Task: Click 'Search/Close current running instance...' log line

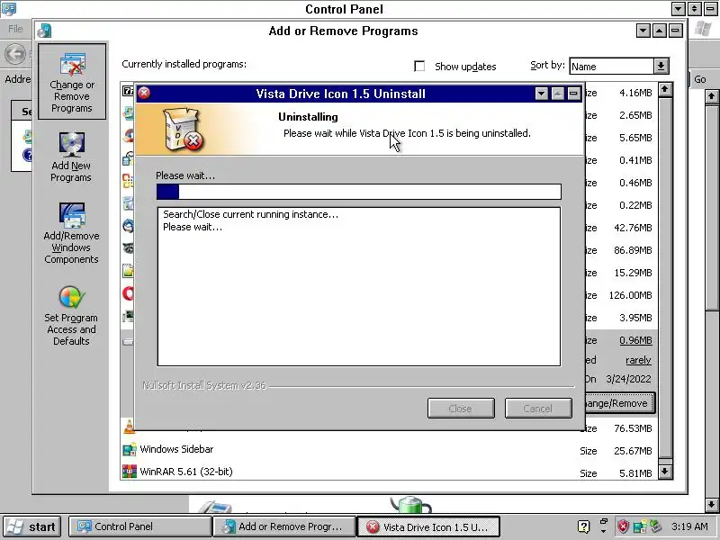Action: pyautogui.click(x=251, y=214)
